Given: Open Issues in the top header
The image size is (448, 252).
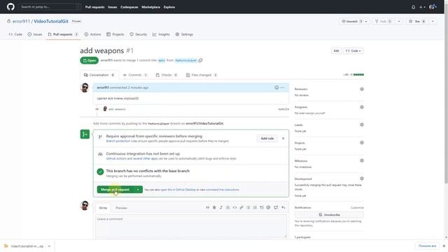Looking at the screenshot, I should pyautogui.click(x=112, y=7).
